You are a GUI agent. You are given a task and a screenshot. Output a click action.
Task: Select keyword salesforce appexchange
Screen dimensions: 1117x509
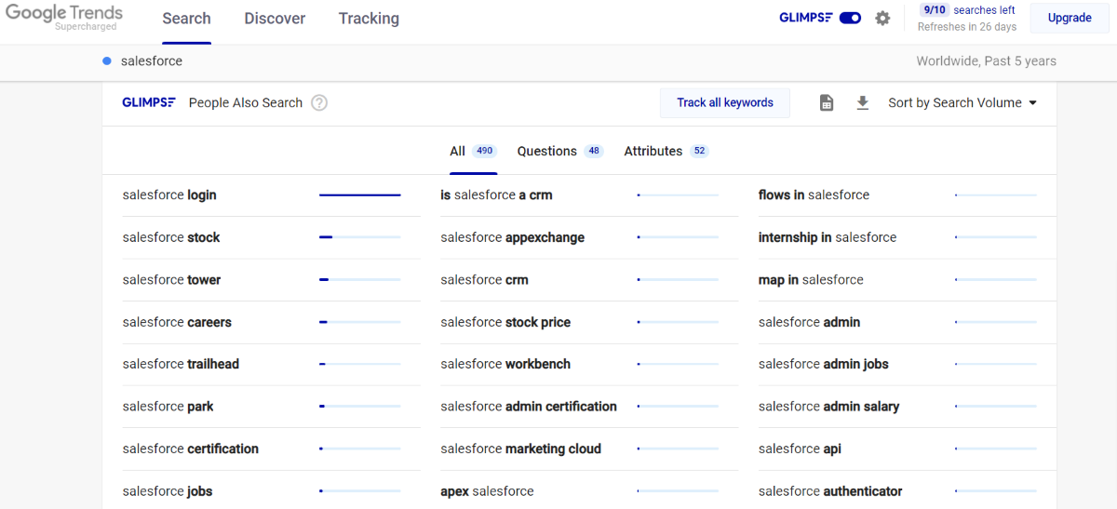513,237
